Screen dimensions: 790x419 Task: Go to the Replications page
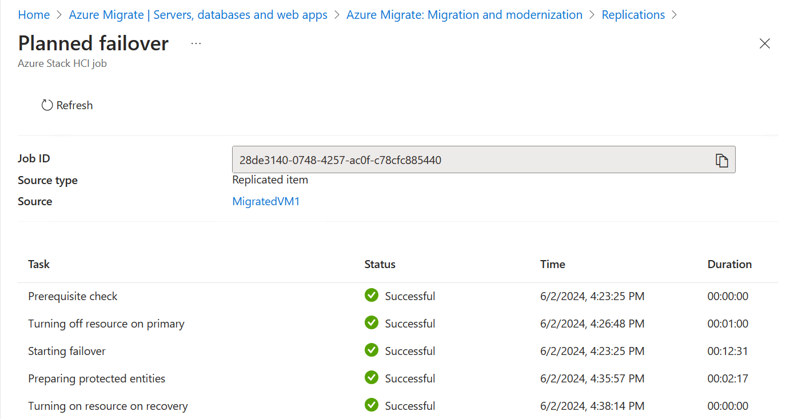click(x=633, y=14)
